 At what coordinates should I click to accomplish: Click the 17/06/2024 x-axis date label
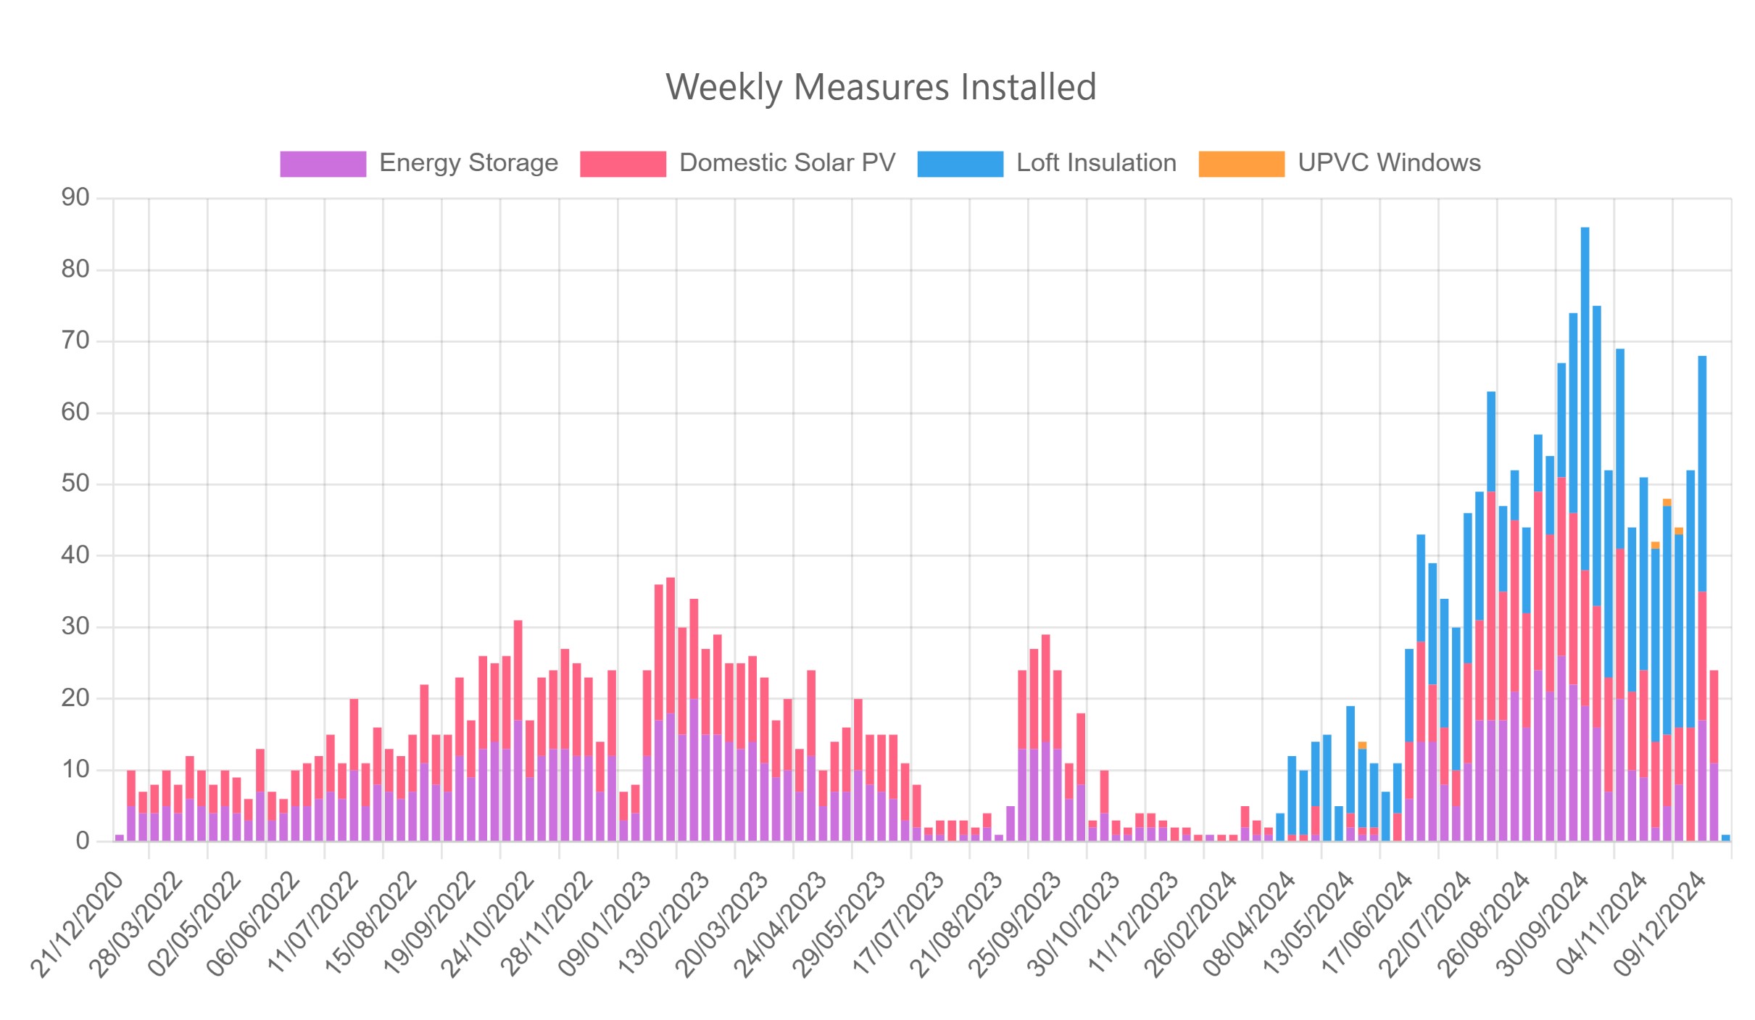point(1368,924)
